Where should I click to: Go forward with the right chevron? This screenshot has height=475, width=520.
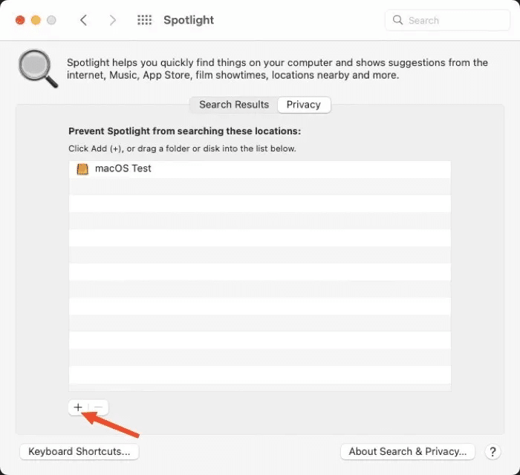point(113,20)
